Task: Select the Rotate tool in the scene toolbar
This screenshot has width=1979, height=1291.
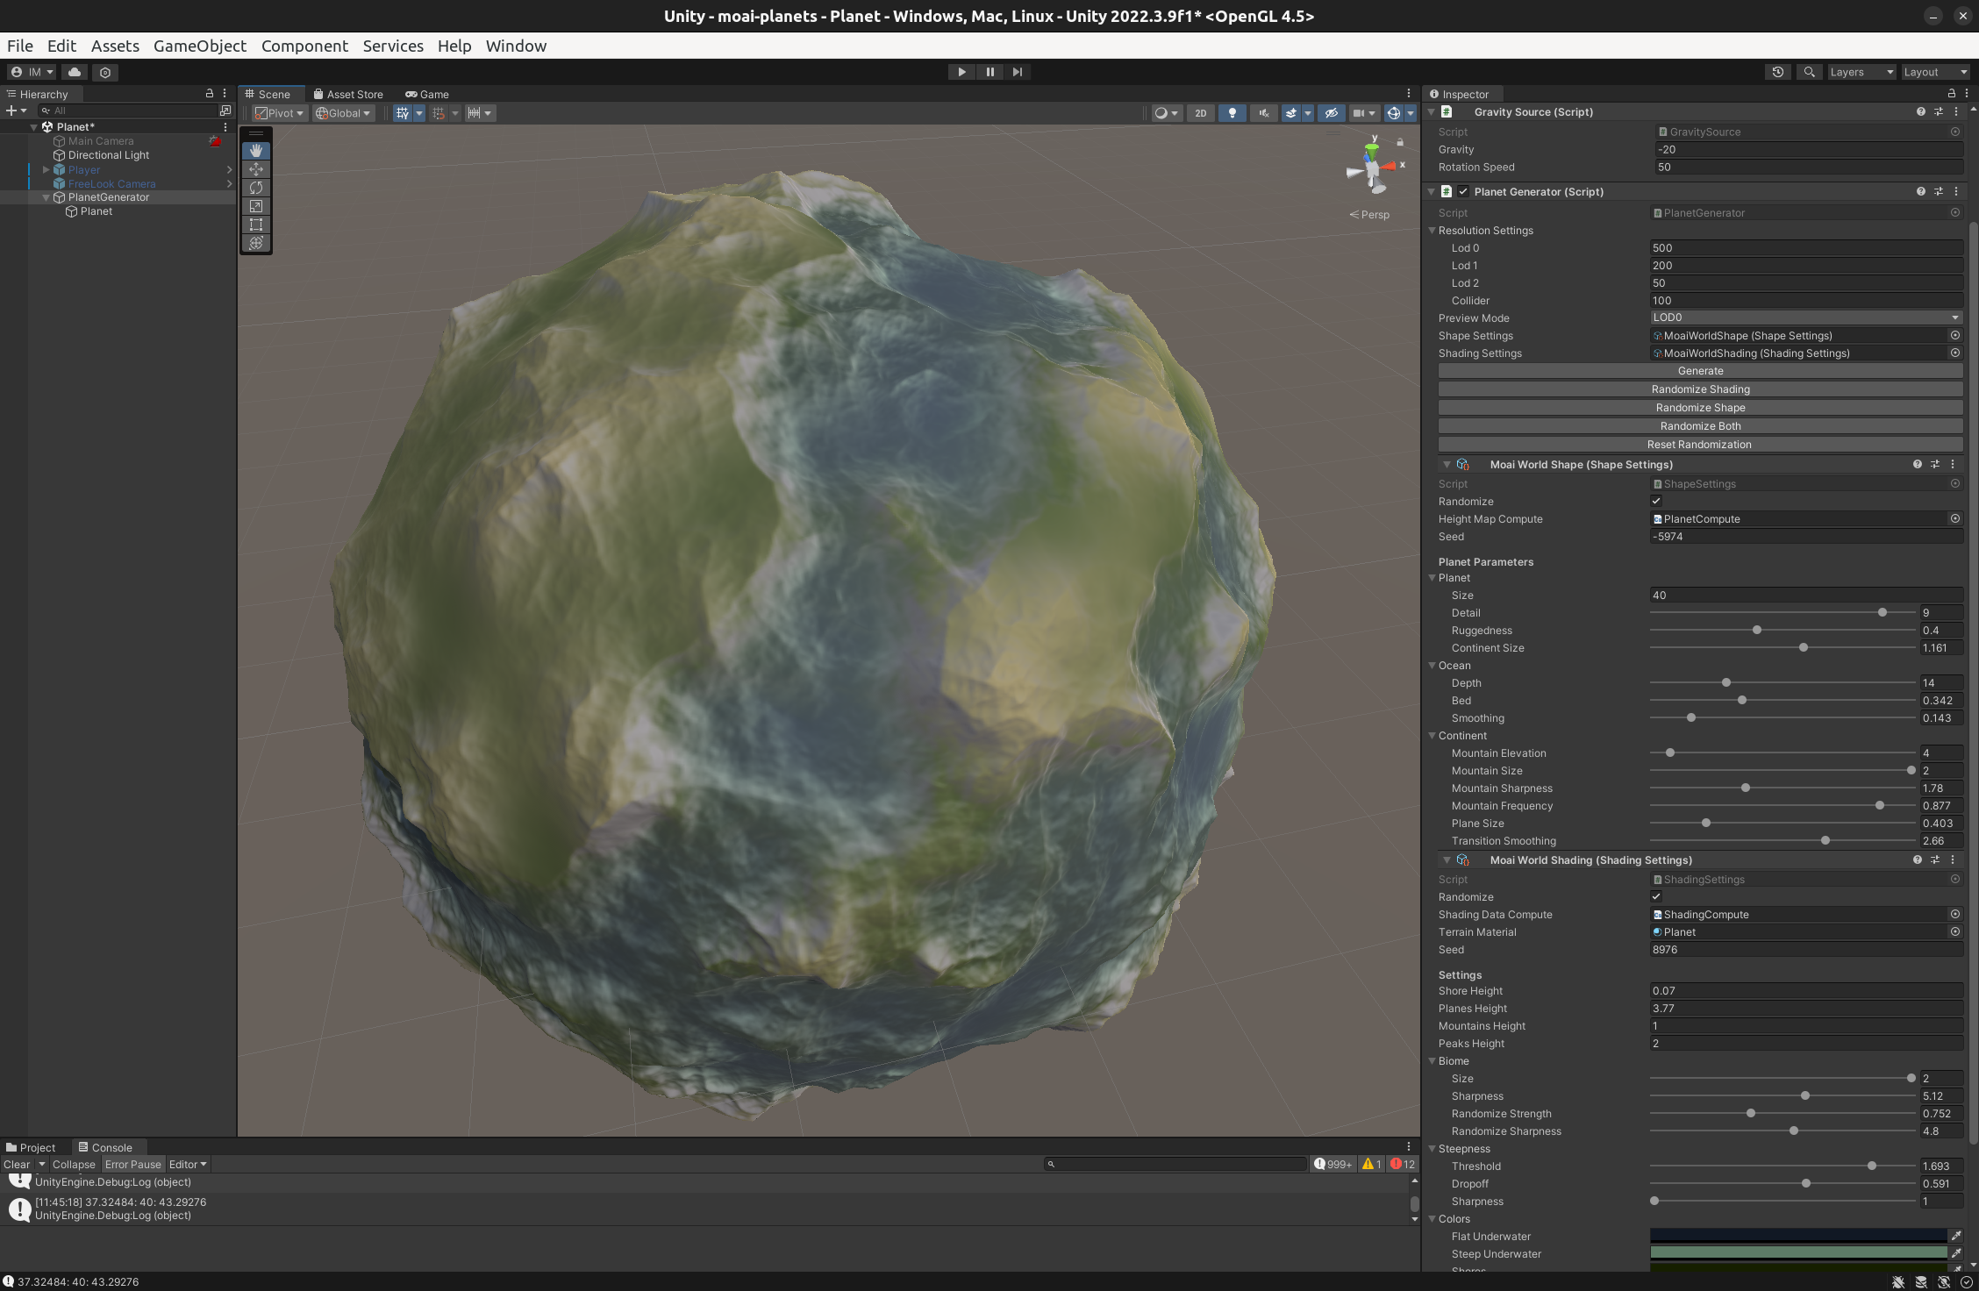Action: 255,188
